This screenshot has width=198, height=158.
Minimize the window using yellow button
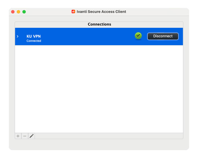(x=18, y=12)
